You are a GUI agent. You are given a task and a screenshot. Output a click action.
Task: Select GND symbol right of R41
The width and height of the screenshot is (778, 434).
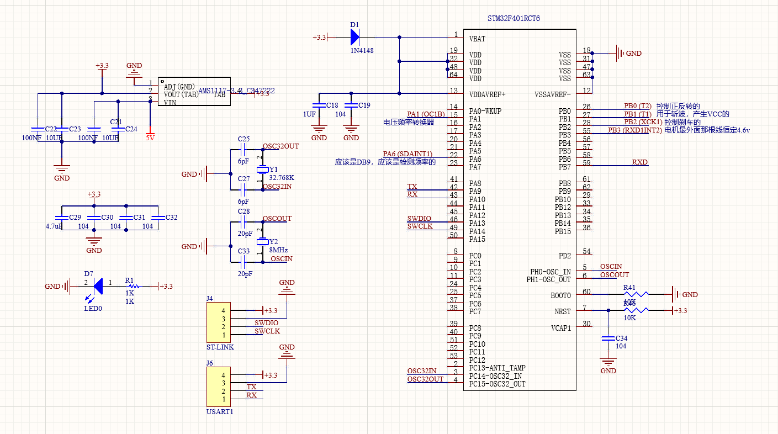coord(685,295)
